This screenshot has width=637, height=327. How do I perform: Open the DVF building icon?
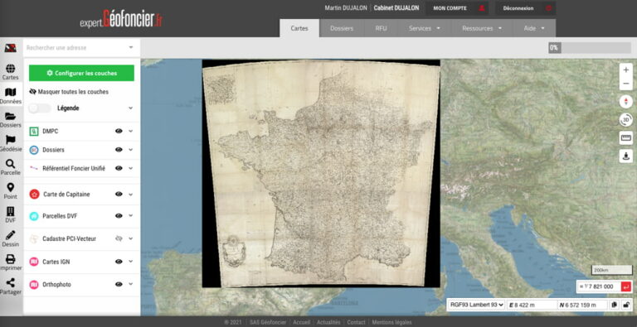[11, 211]
